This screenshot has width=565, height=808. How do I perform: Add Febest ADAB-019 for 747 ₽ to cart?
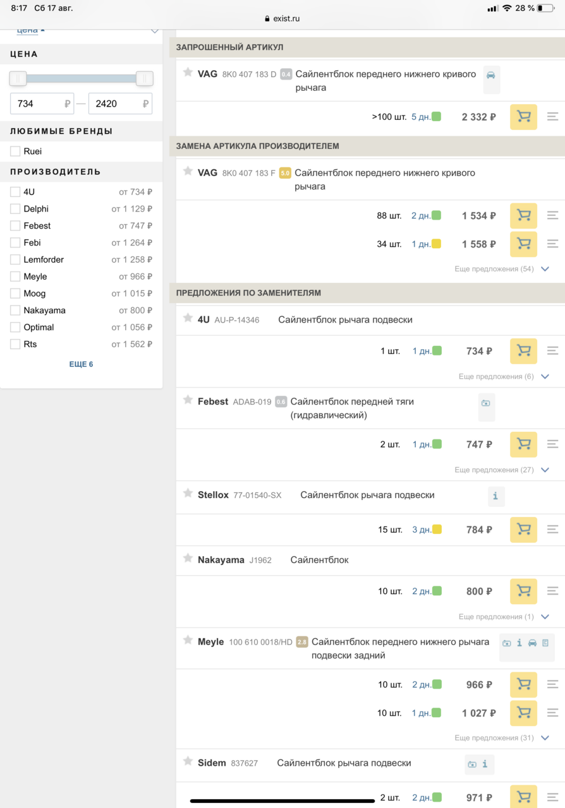coord(523,444)
